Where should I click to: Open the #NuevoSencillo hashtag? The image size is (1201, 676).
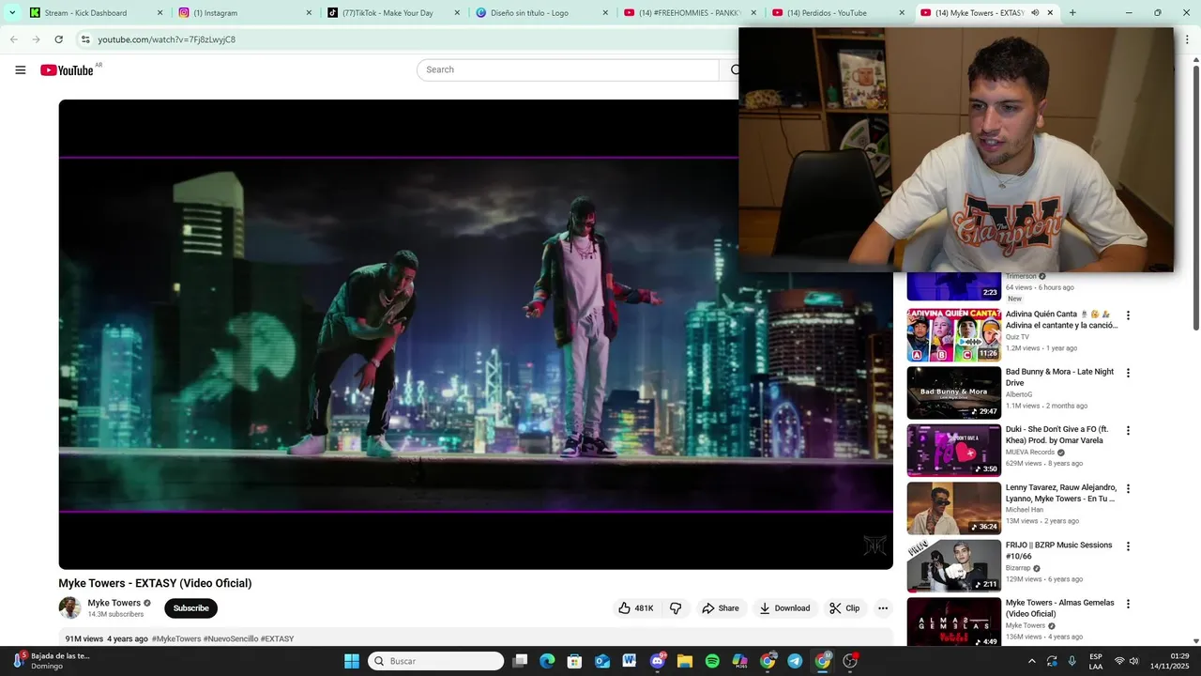pos(231,639)
